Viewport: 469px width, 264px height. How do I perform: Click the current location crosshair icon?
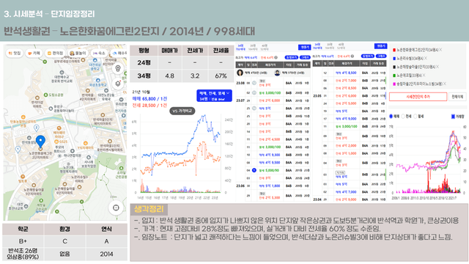pos(116,208)
